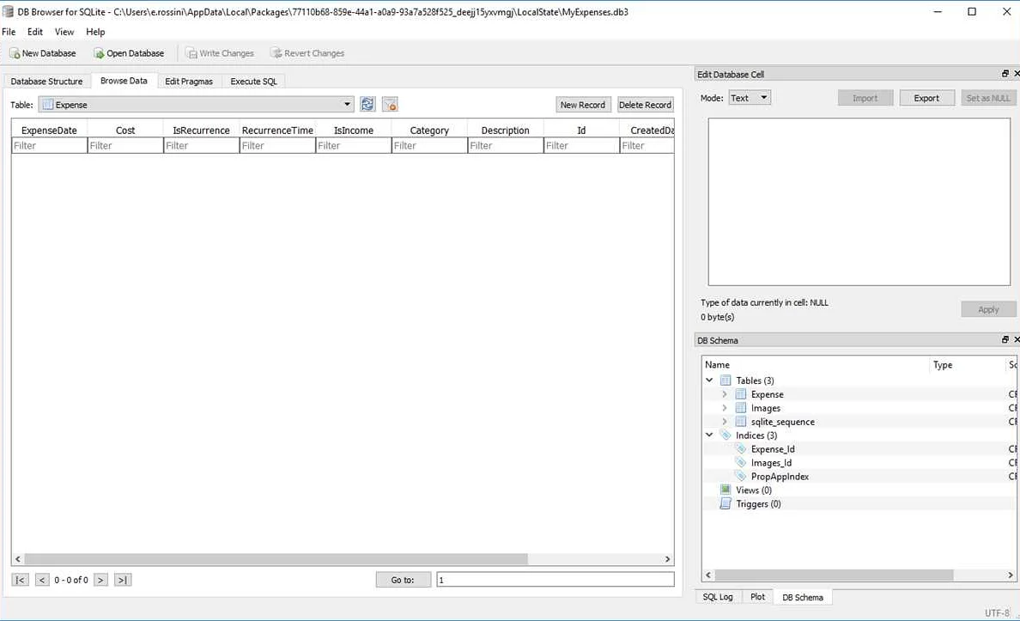Click the Images table icon in DB Schema
This screenshot has width=1020, height=621.
coord(740,407)
